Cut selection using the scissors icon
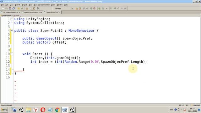201x113 pixels. [27, 8]
